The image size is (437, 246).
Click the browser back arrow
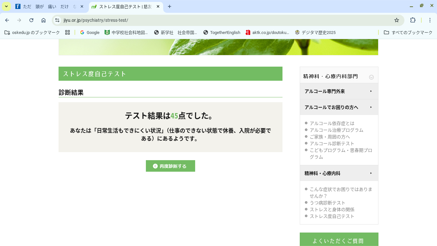[7, 20]
